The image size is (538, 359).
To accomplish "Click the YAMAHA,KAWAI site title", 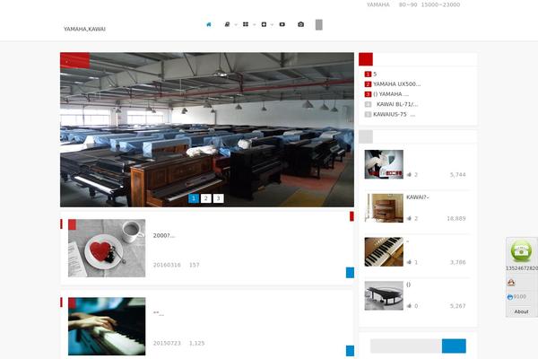I will coord(84,29).
